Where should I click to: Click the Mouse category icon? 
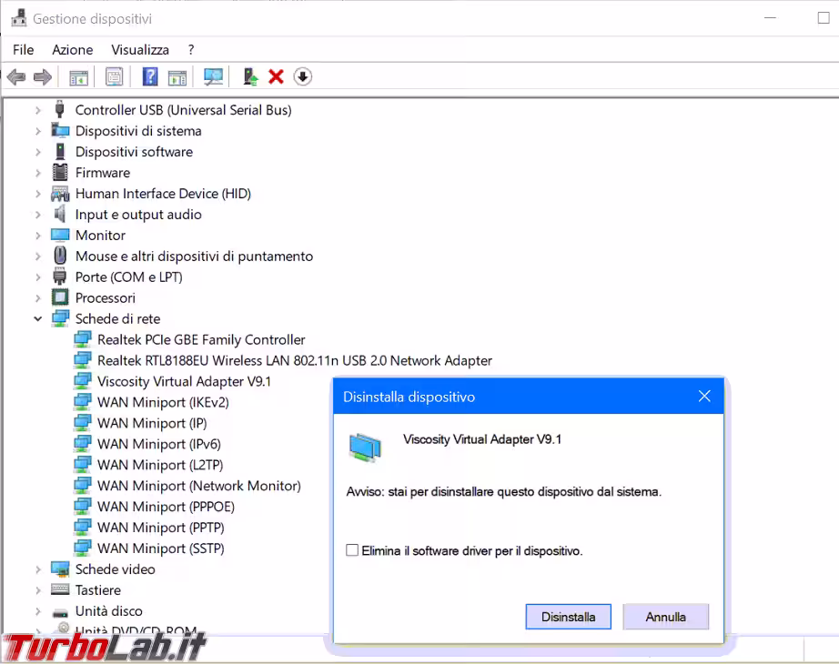(60, 256)
